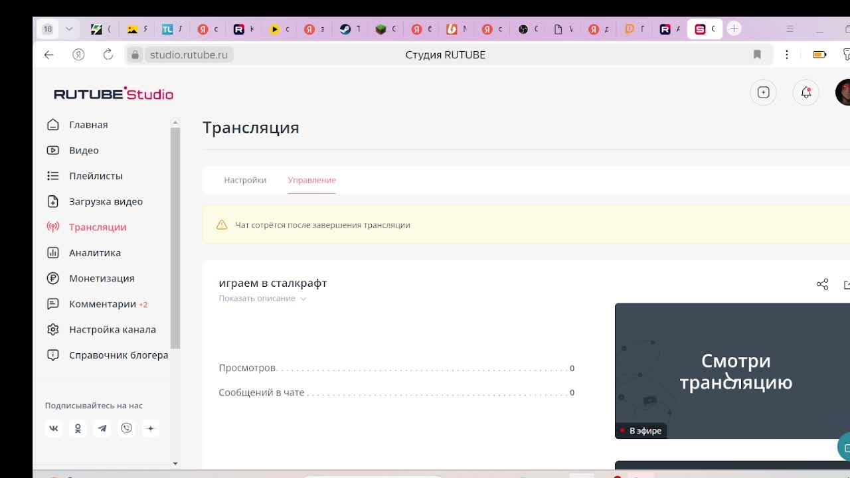Click the Telegram social icon
The width and height of the screenshot is (850, 478).
coord(102,428)
